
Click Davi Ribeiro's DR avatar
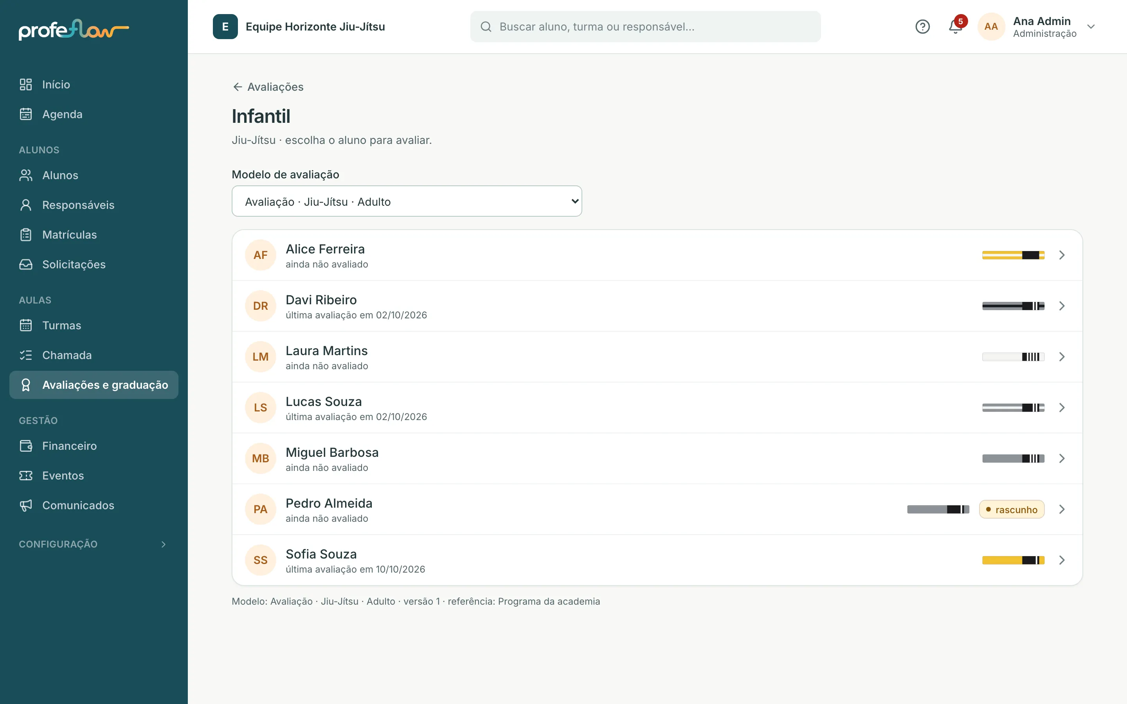click(x=260, y=306)
